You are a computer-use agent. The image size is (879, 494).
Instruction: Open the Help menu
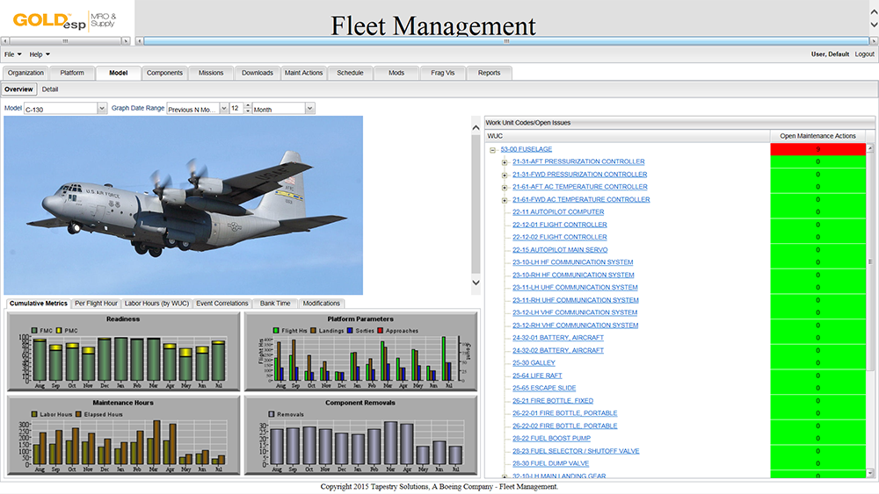click(x=40, y=54)
